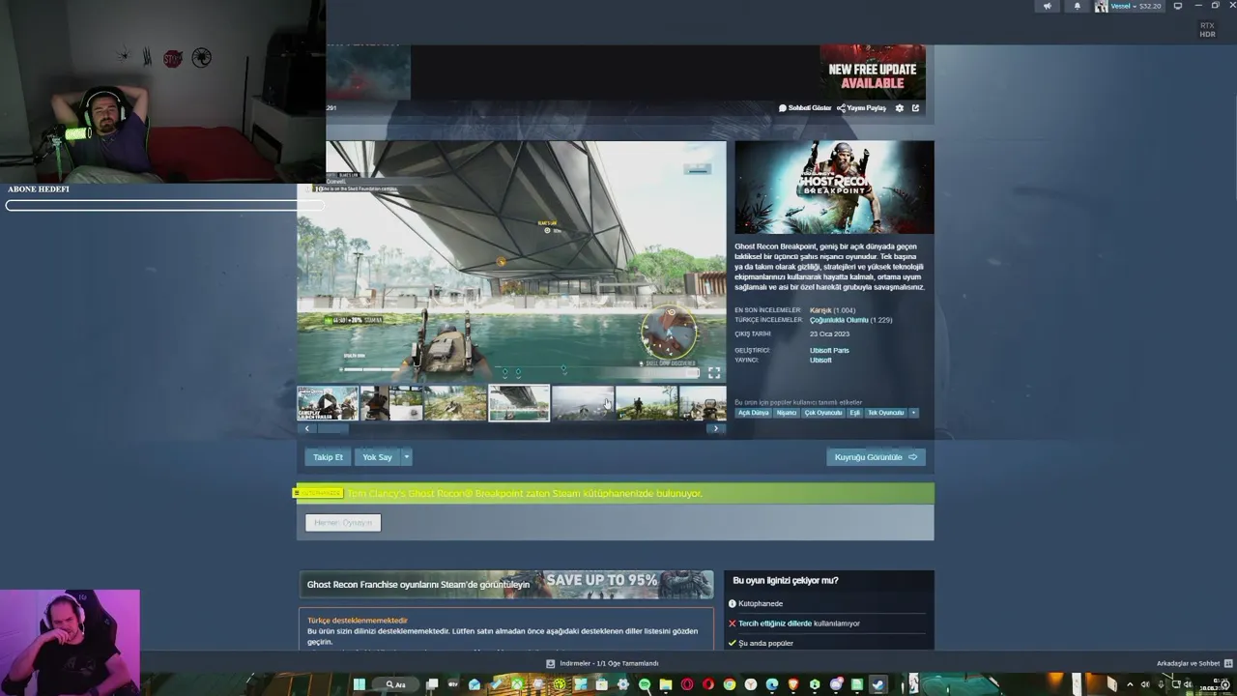Screen dimensions: 1237x696
Task: Open the Ubisoft Paris developer link
Action: click(829, 350)
